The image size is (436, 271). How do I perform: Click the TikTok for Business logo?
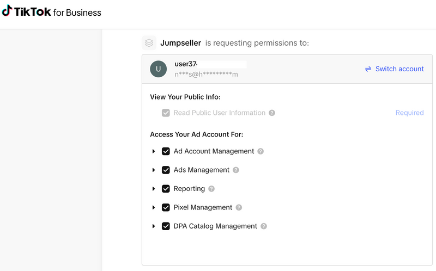(x=51, y=12)
